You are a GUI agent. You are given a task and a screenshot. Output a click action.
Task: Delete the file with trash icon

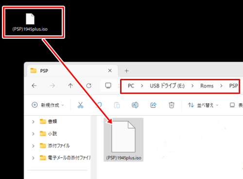point(172,105)
